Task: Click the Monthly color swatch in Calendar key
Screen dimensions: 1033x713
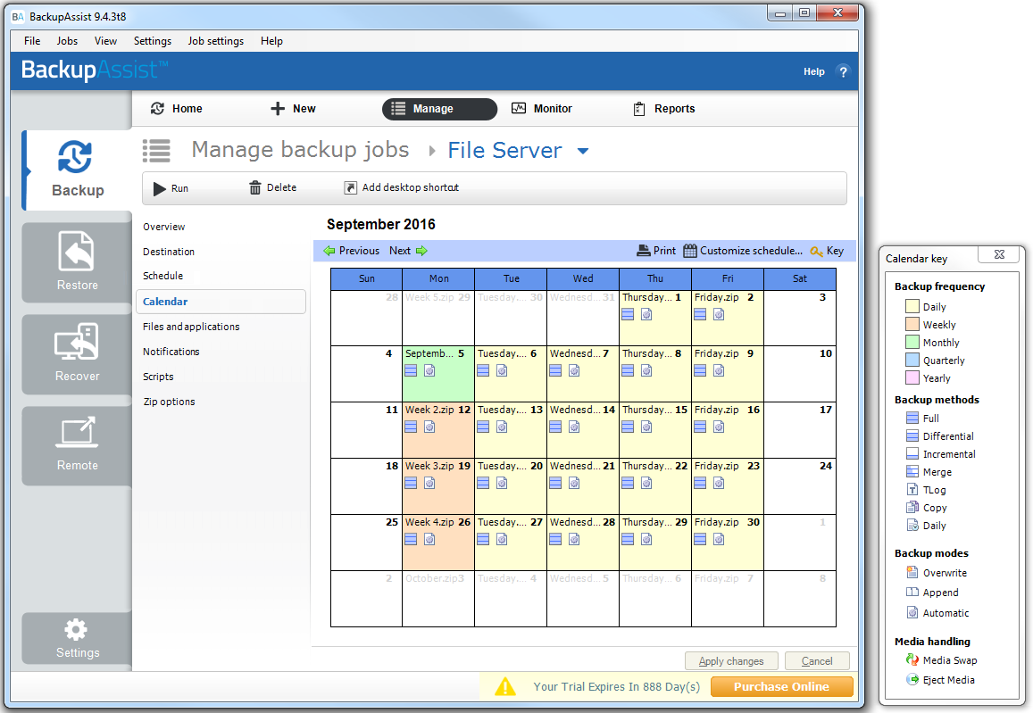Action: click(912, 342)
